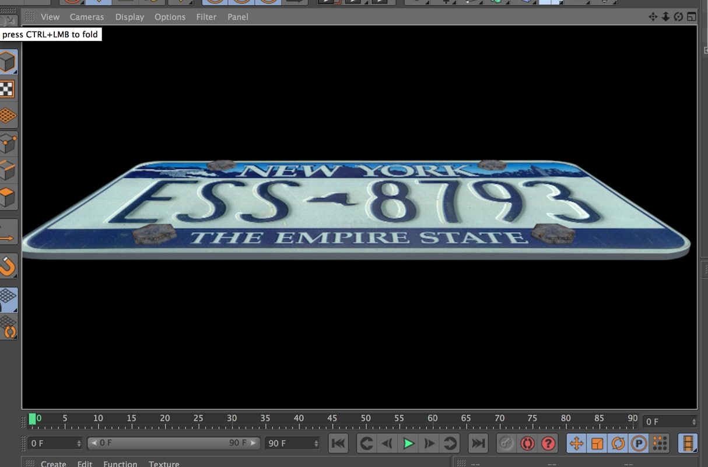Open the Display menu
708x467 pixels.
coord(129,17)
